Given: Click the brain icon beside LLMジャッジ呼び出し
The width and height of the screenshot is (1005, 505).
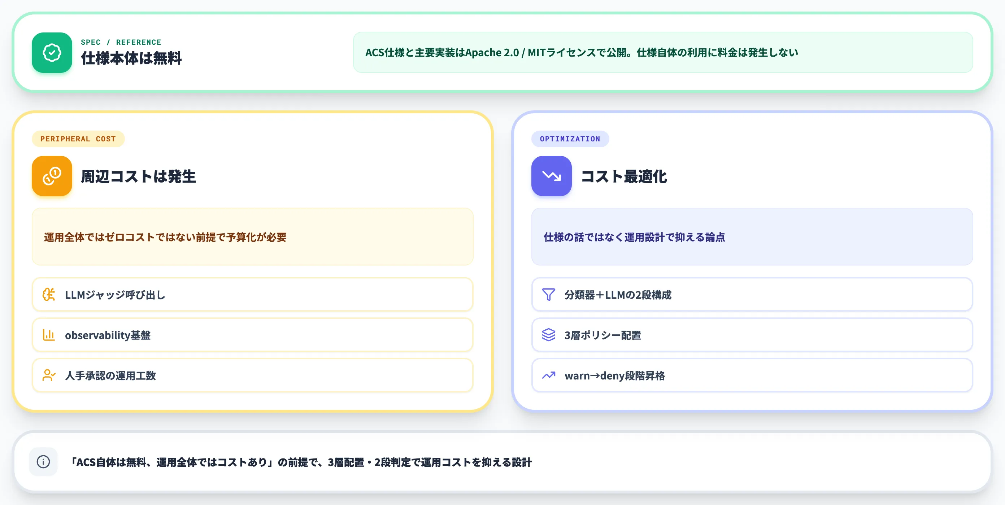Looking at the screenshot, I should 49,294.
